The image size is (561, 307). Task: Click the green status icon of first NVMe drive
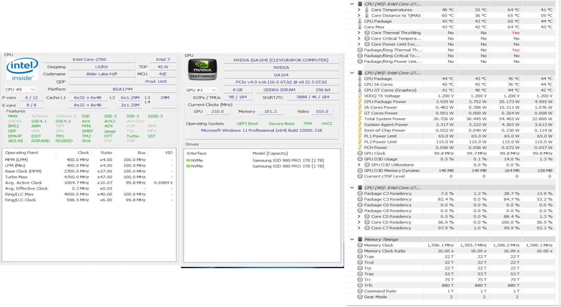tap(188, 160)
